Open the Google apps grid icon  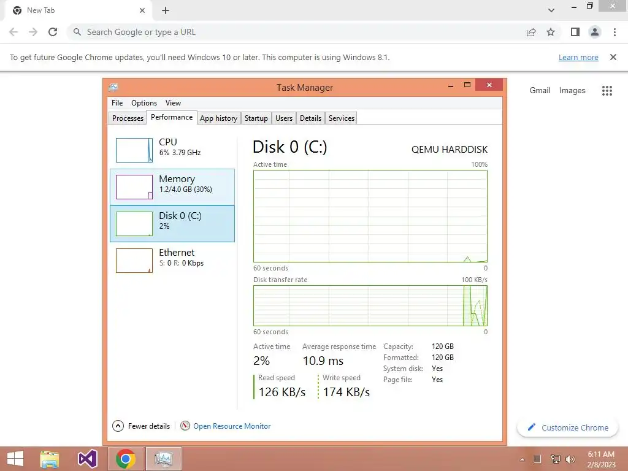point(607,91)
